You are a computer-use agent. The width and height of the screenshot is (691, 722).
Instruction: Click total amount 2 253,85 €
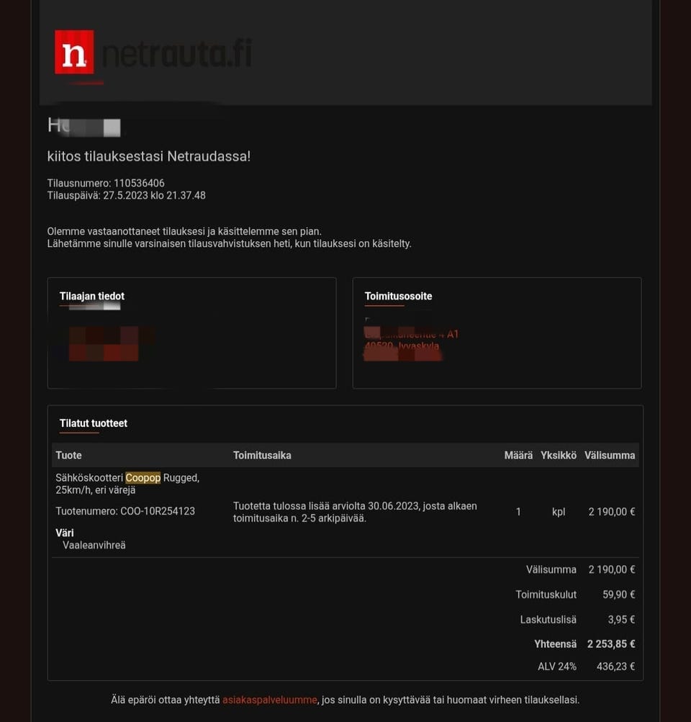(x=611, y=644)
